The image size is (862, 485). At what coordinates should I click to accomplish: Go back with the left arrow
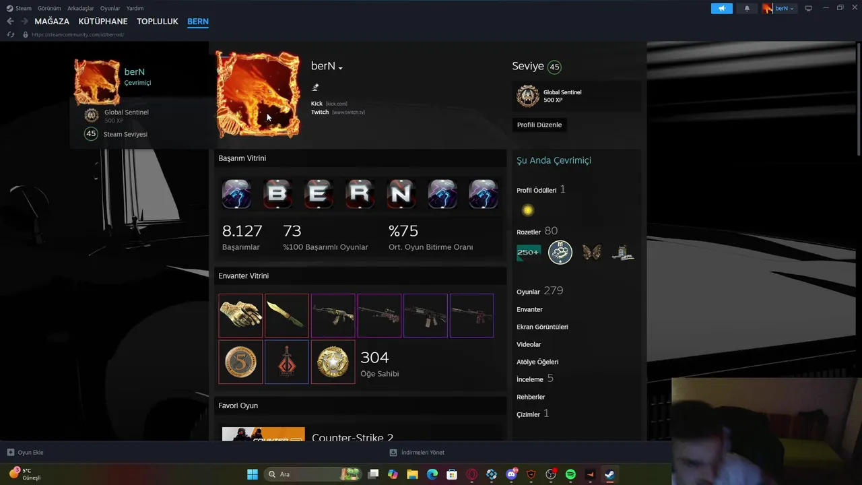tap(10, 22)
